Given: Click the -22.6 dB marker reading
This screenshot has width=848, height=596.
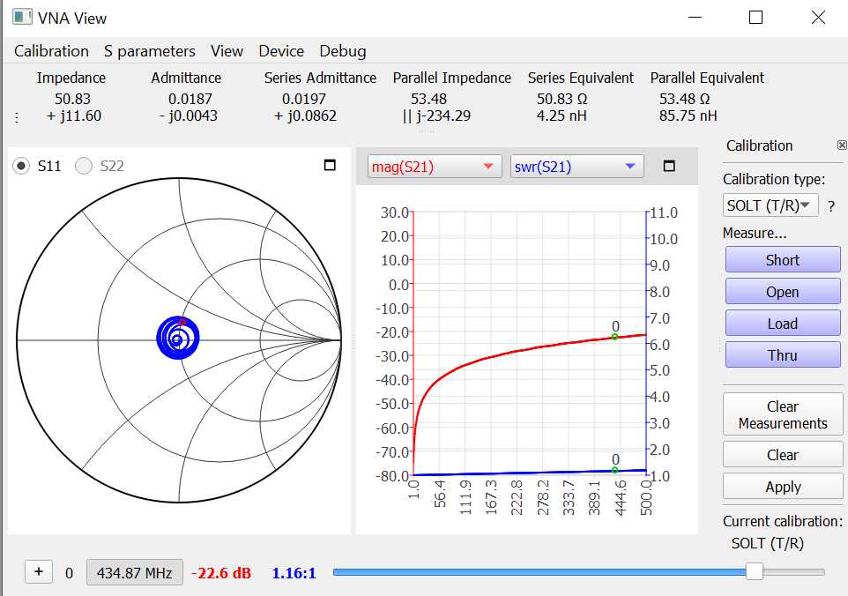Looking at the screenshot, I should pyautogui.click(x=221, y=573).
